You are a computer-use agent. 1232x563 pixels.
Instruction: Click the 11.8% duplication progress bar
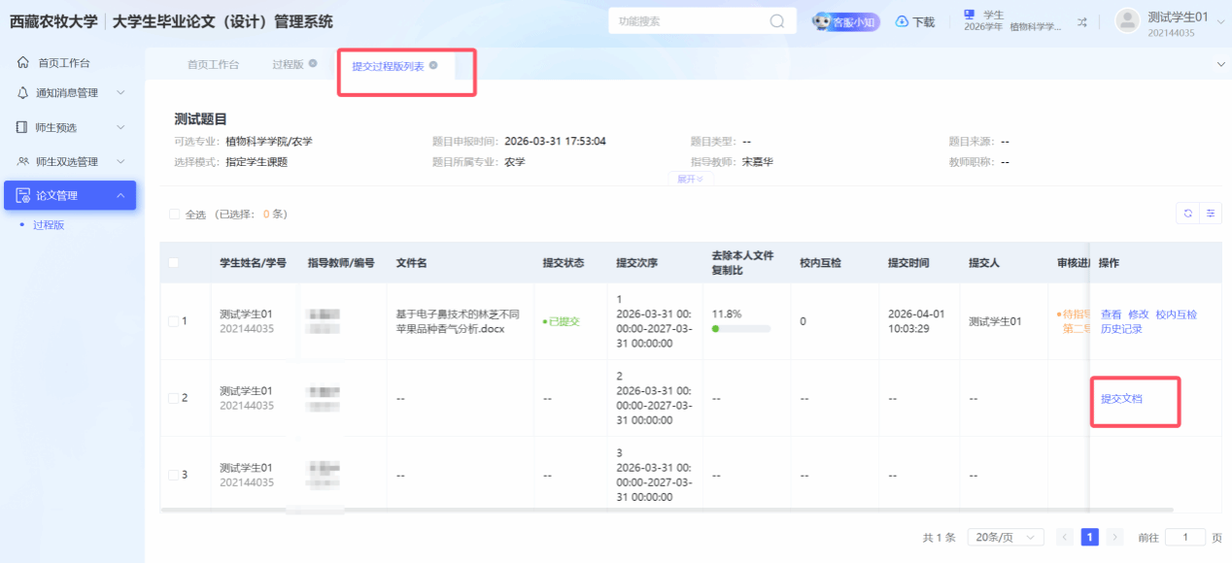[x=740, y=329]
